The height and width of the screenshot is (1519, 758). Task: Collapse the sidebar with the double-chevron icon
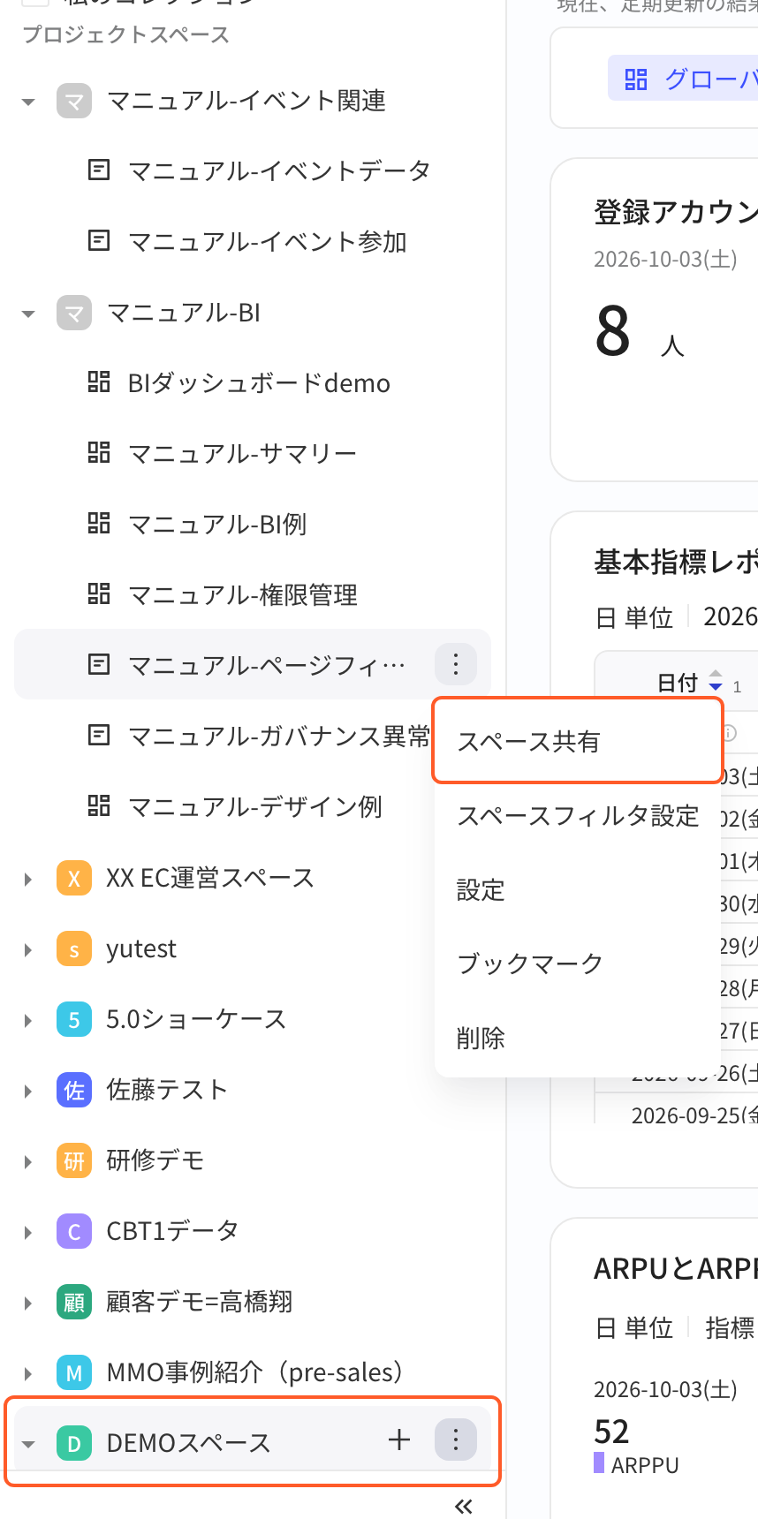(463, 1506)
